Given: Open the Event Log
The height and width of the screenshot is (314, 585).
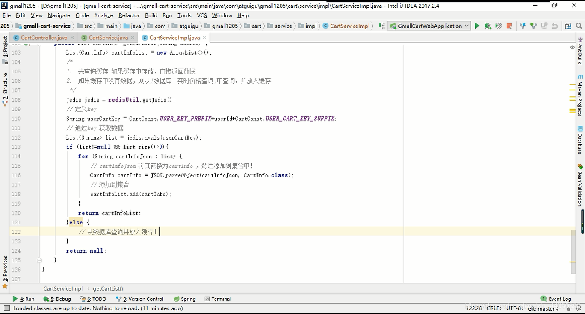Looking at the screenshot, I should [555, 299].
